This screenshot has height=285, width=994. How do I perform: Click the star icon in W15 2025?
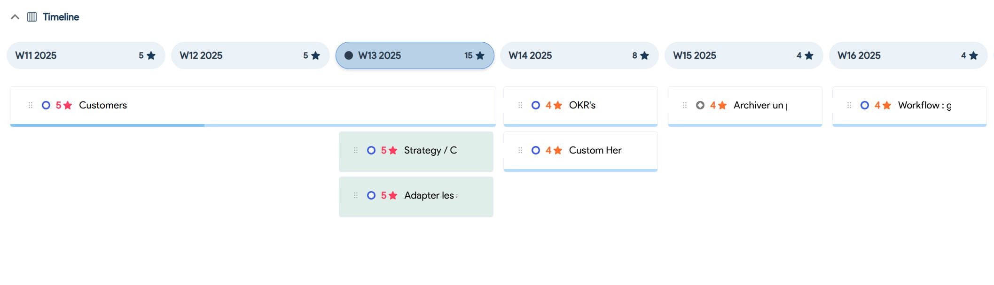[809, 55]
